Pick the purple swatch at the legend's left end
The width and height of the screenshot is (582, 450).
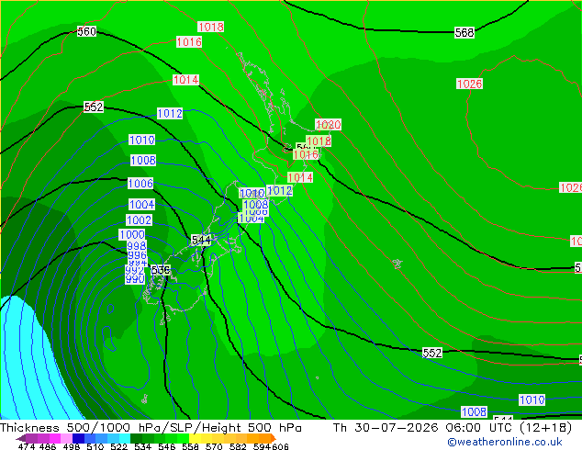[32, 438]
